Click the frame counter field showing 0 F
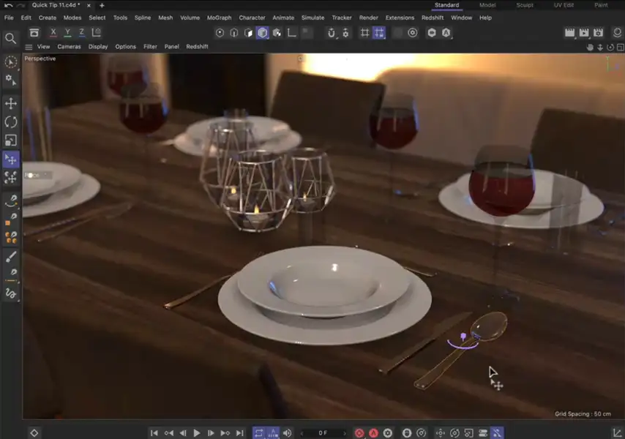The height and width of the screenshot is (439, 625). pyautogui.click(x=322, y=432)
